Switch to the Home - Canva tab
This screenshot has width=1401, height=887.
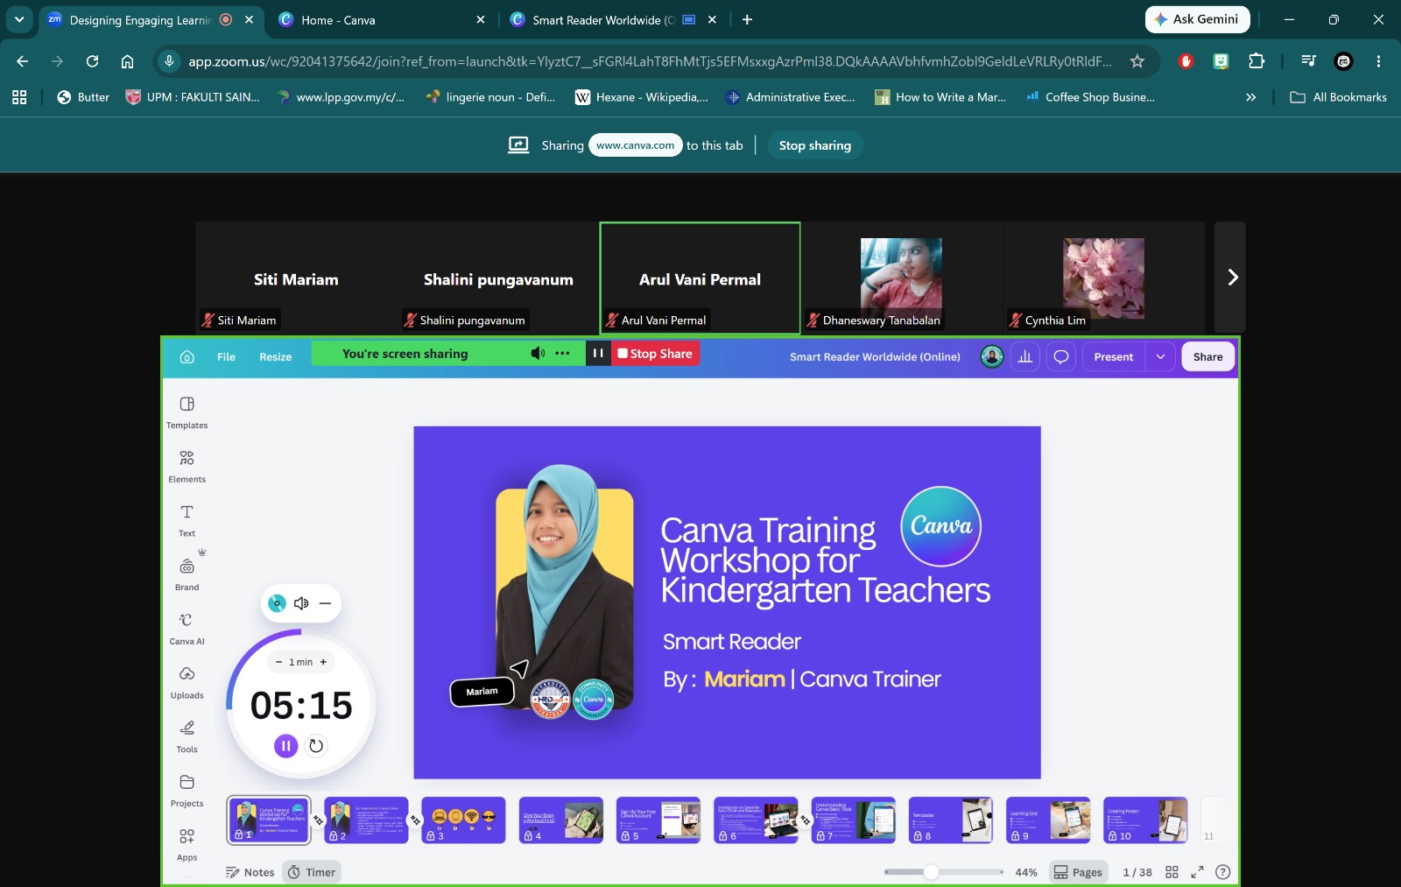pyautogui.click(x=381, y=20)
